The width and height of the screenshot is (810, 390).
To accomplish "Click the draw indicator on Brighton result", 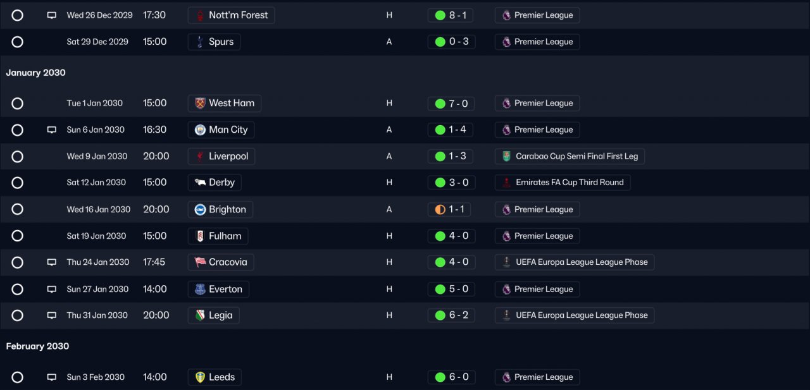I will [x=440, y=209].
